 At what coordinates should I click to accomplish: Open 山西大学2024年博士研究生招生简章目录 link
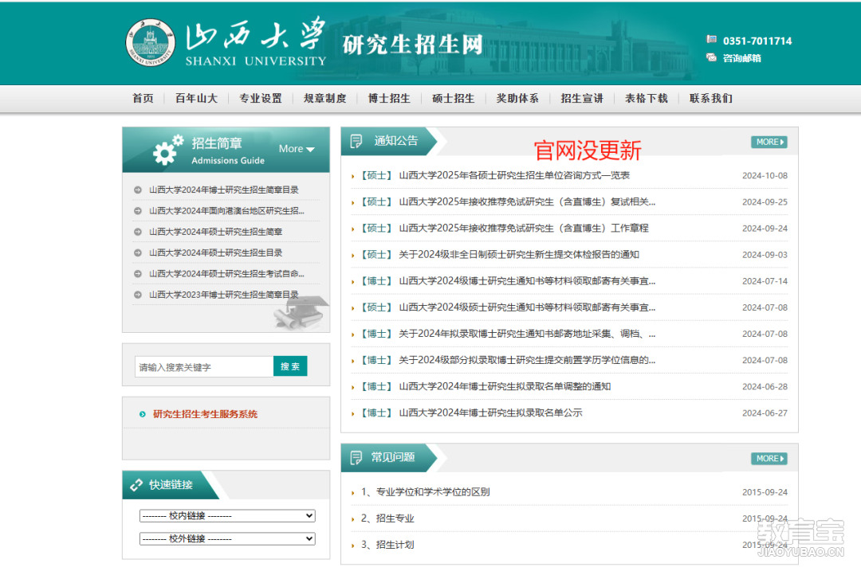coord(224,190)
